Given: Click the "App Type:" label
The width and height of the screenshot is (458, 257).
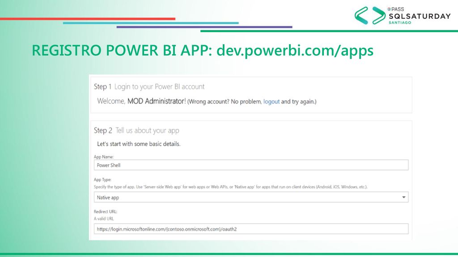Looking at the screenshot, I should click(x=102, y=179).
